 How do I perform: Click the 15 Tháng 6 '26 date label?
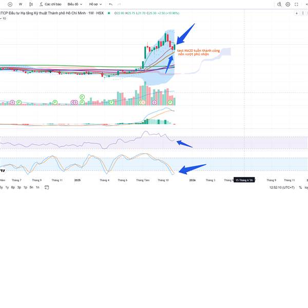pyautogui.click(x=244, y=180)
